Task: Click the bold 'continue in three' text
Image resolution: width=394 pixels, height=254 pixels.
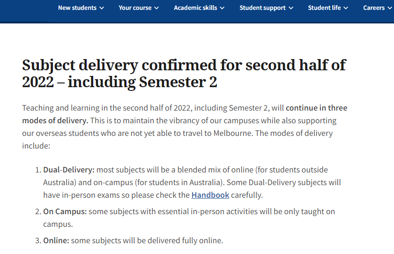Action: point(317,108)
